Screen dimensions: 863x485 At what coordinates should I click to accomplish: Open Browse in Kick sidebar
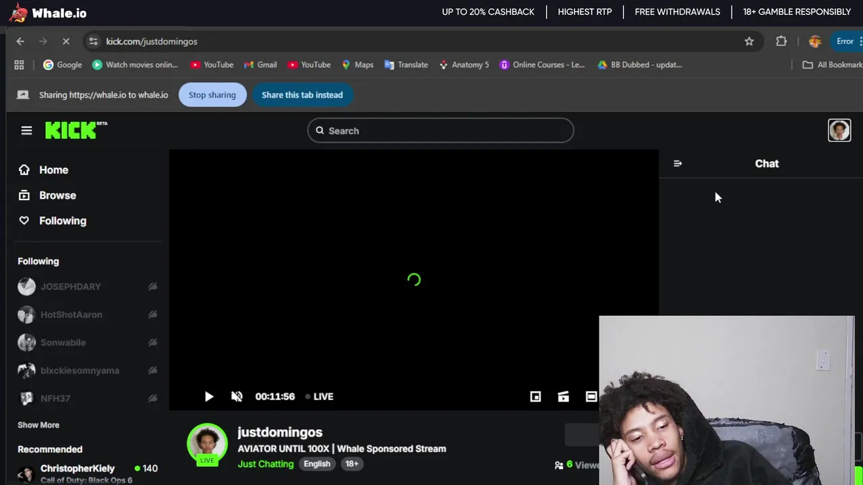pos(47,195)
